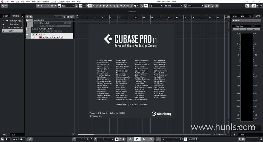Open the tab next to VSTi in the right zone
This screenshot has height=142, width=263.
point(242,16)
